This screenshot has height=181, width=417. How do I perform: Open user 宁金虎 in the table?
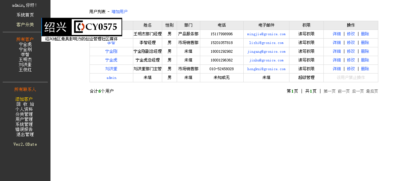click(111, 60)
